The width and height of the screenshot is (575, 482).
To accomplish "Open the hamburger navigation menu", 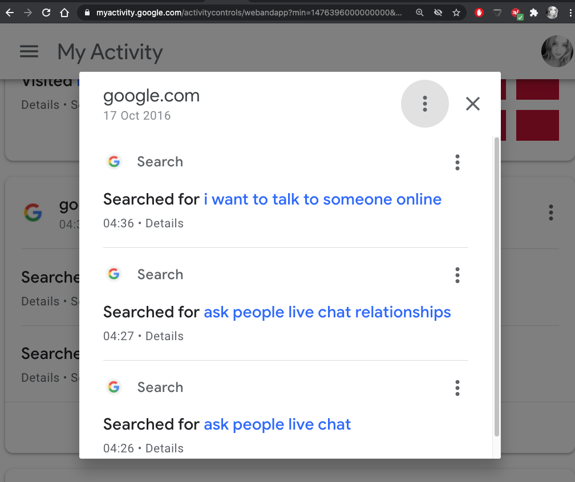I will (29, 51).
